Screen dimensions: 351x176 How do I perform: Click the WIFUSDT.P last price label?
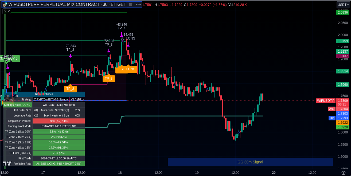pyautogui.click(x=325, y=101)
